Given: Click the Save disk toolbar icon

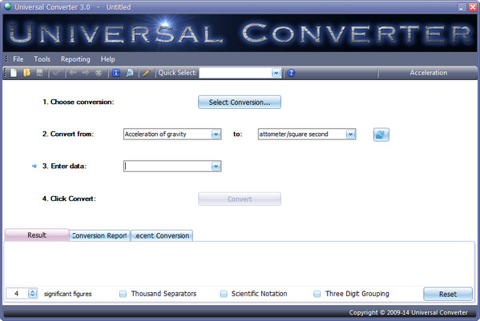Looking at the screenshot, I should tap(39, 73).
